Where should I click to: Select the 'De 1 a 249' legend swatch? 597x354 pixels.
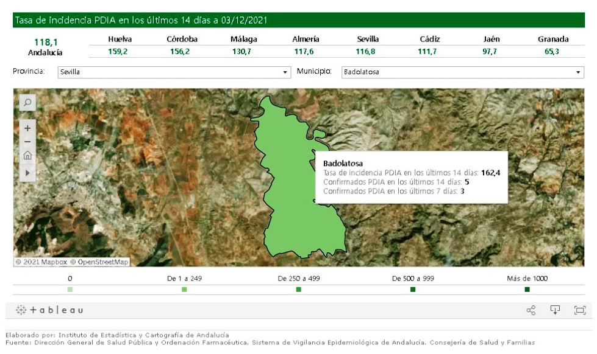pyautogui.click(x=184, y=290)
